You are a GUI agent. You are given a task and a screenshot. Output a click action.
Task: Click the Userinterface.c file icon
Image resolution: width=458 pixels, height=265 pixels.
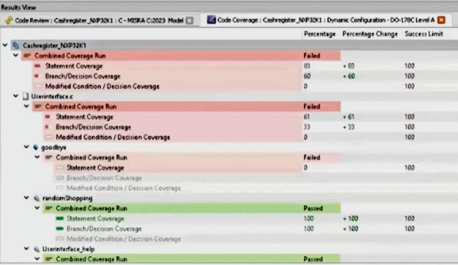pyautogui.click(x=25, y=96)
